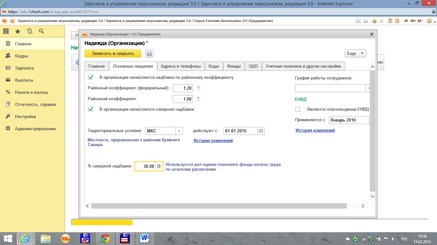
Task: Open the Еще dropdown button
Action: coord(355,54)
